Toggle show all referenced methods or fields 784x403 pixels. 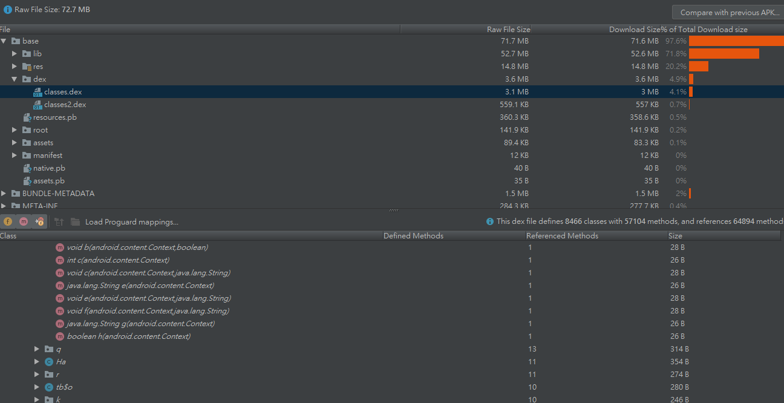point(39,221)
